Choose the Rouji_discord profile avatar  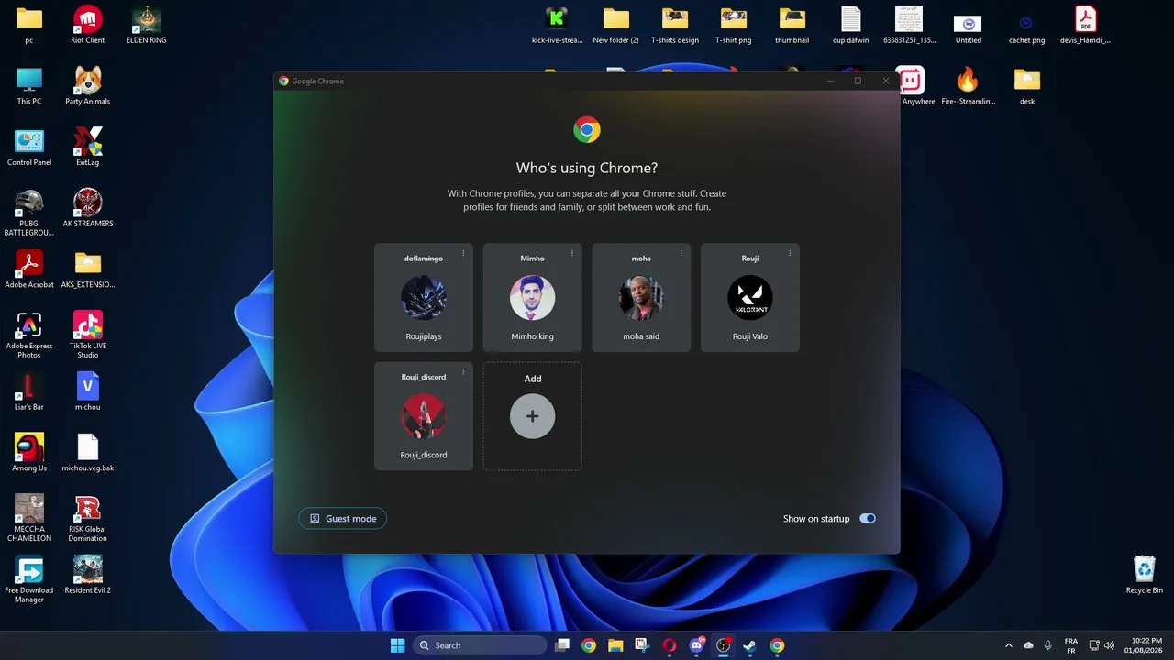(x=424, y=416)
